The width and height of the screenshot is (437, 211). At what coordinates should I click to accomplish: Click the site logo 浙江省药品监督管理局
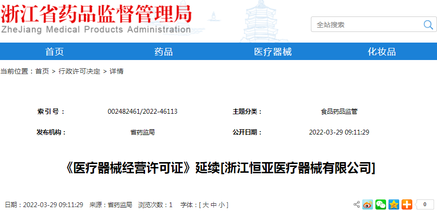coord(96,14)
